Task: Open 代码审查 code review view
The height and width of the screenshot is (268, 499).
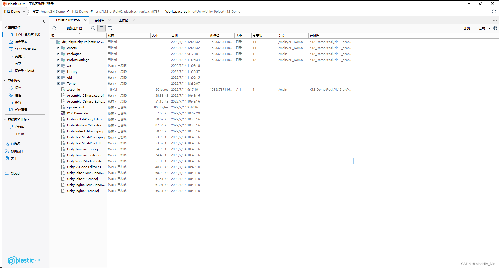Action: coord(18,110)
